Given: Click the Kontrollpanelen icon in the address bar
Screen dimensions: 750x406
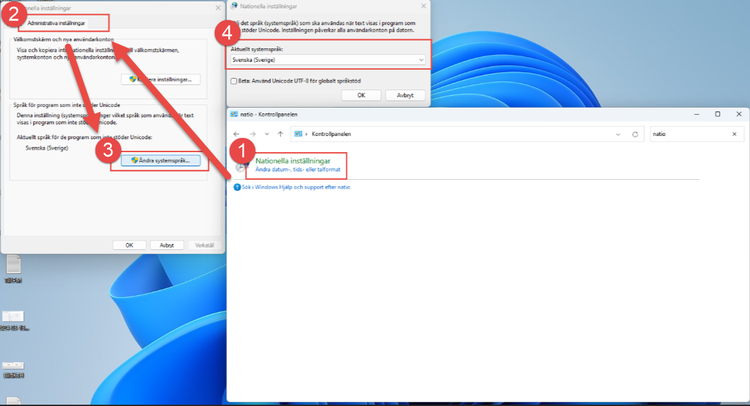Looking at the screenshot, I should pyautogui.click(x=299, y=134).
